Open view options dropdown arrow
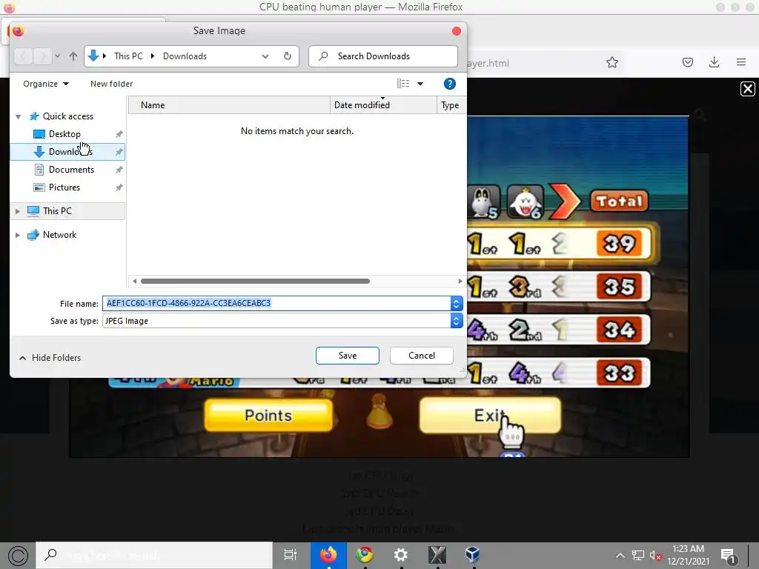 [x=420, y=84]
